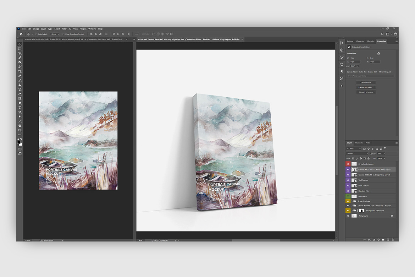Image resolution: width=415 pixels, height=277 pixels.
Task: Expand the Scene Shadows group
Action: pyautogui.click(x=352, y=201)
